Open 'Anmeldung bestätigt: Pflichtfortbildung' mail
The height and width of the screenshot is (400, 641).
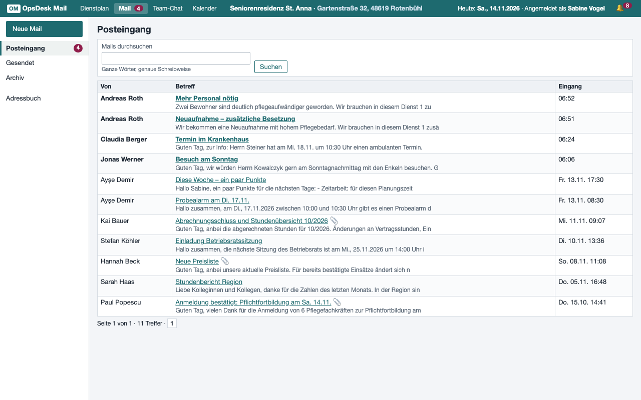click(x=253, y=302)
